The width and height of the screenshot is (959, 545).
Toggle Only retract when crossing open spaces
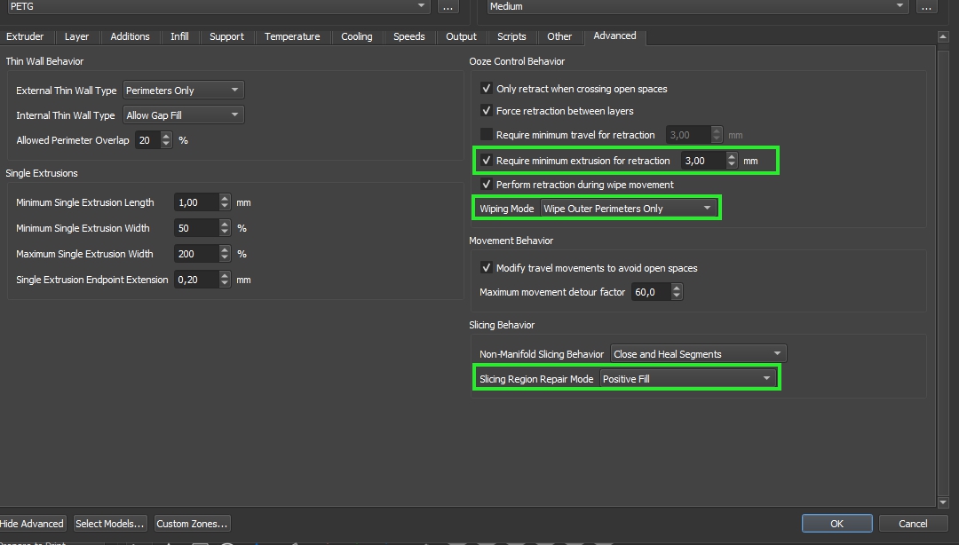pos(487,89)
